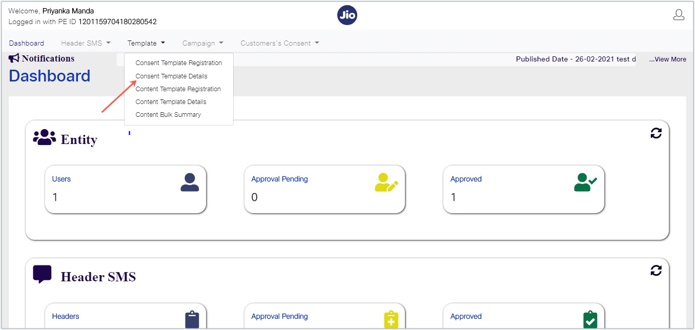This screenshot has height=330, width=695.
Task: Click Entity Approved user-check icon
Action: pos(585,182)
